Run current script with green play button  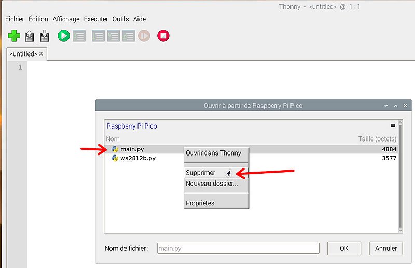point(64,36)
